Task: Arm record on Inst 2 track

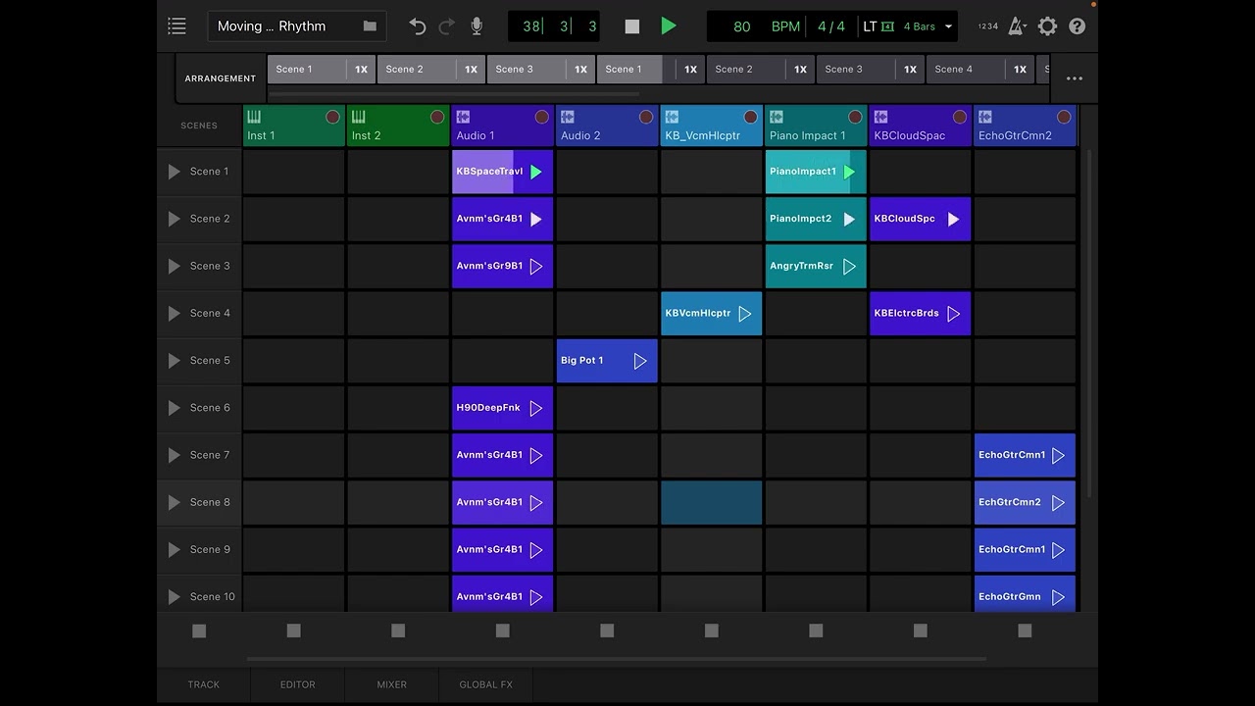Action: click(x=437, y=117)
